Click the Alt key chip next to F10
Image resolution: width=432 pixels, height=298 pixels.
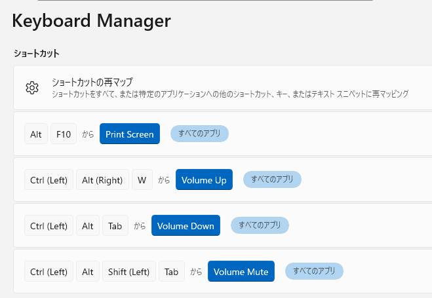click(x=35, y=134)
